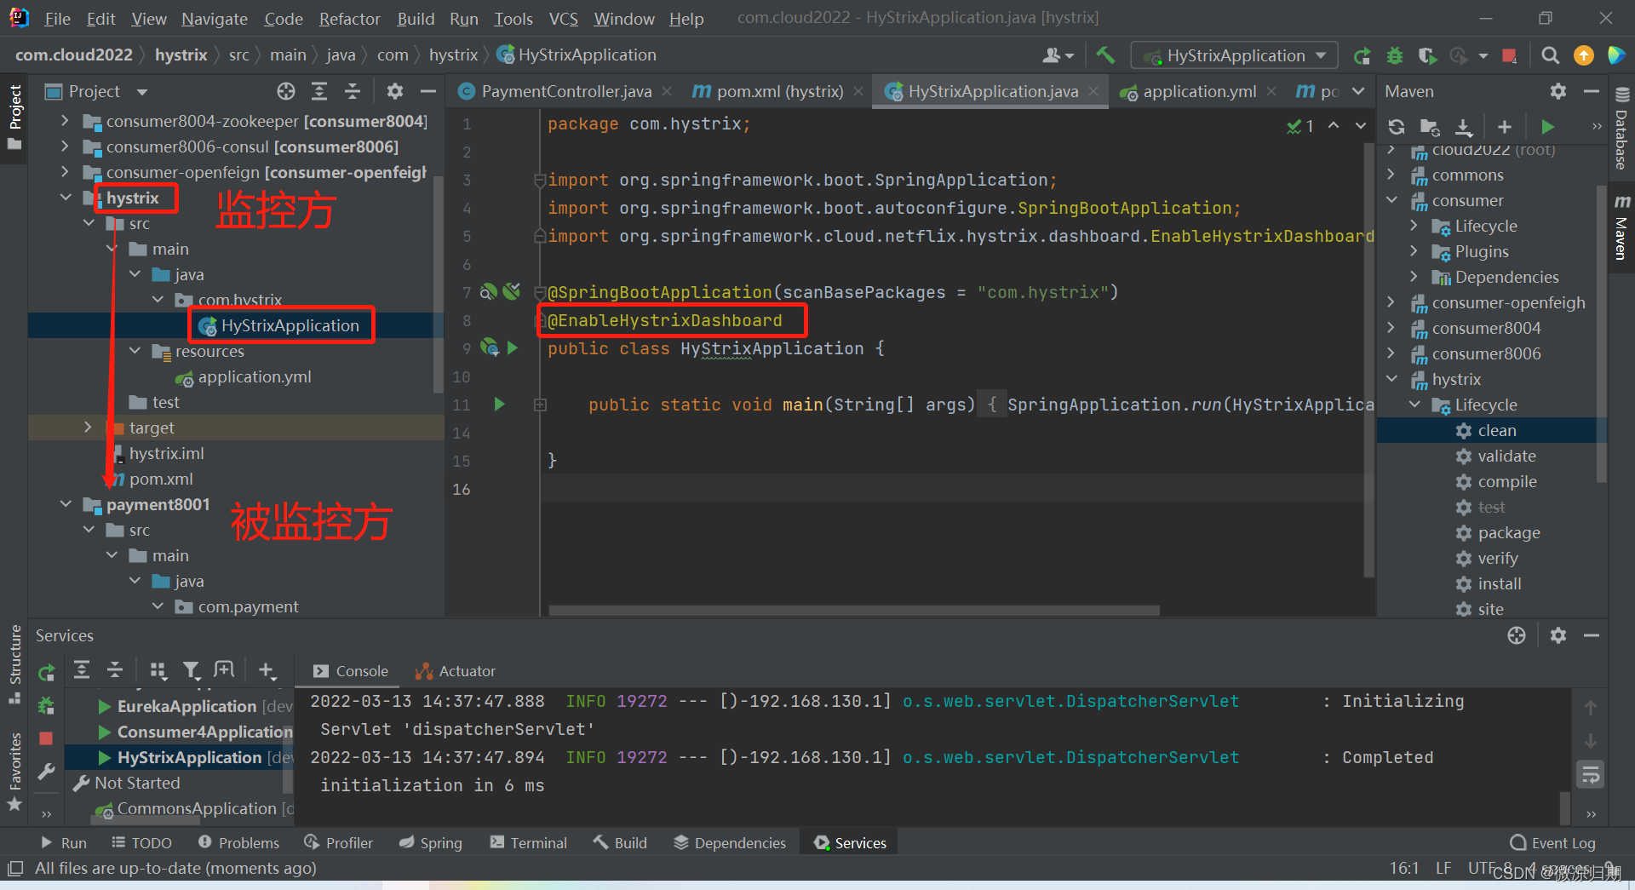
Task: Click the Build project hammer icon
Action: [1104, 55]
